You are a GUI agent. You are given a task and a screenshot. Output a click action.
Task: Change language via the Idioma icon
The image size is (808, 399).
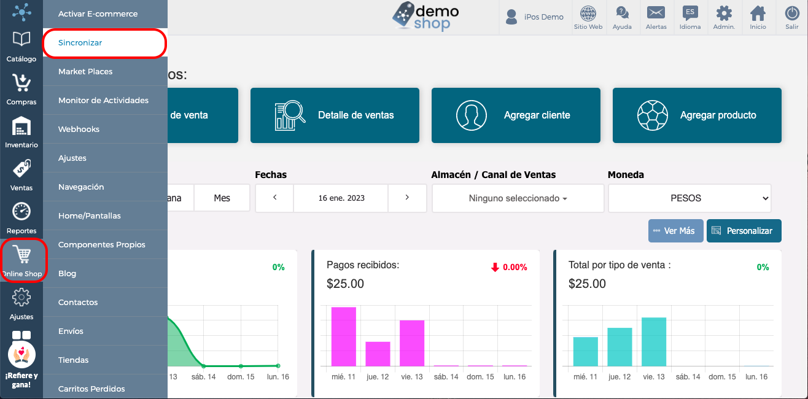[x=690, y=17]
